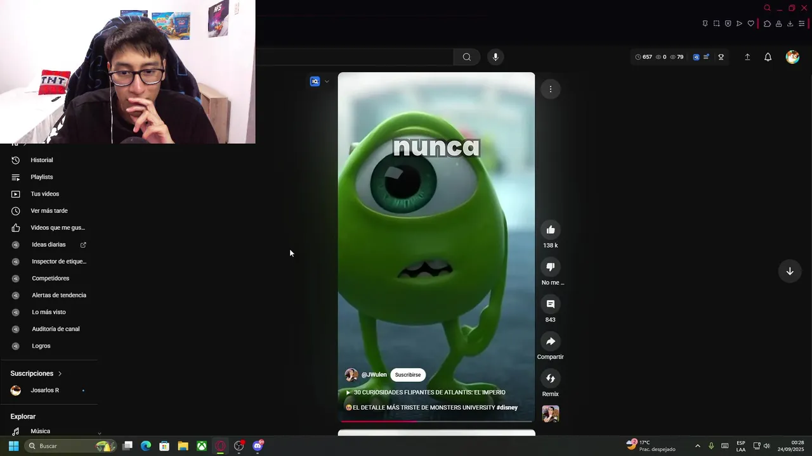Open Xbox app from the taskbar
The image size is (812, 456).
pos(202,446)
